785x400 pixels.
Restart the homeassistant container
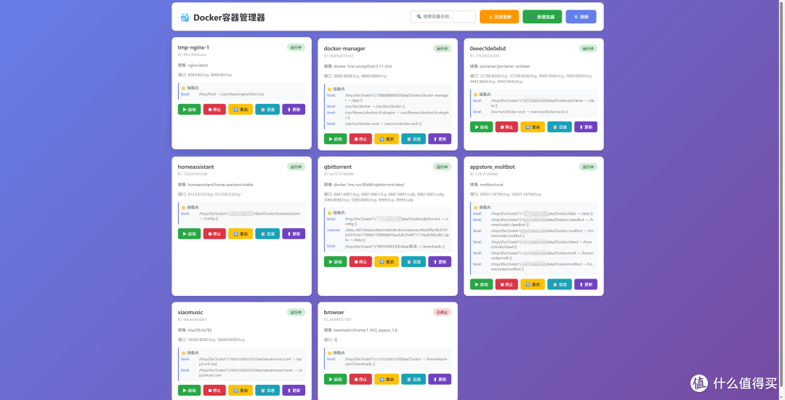(241, 233)
